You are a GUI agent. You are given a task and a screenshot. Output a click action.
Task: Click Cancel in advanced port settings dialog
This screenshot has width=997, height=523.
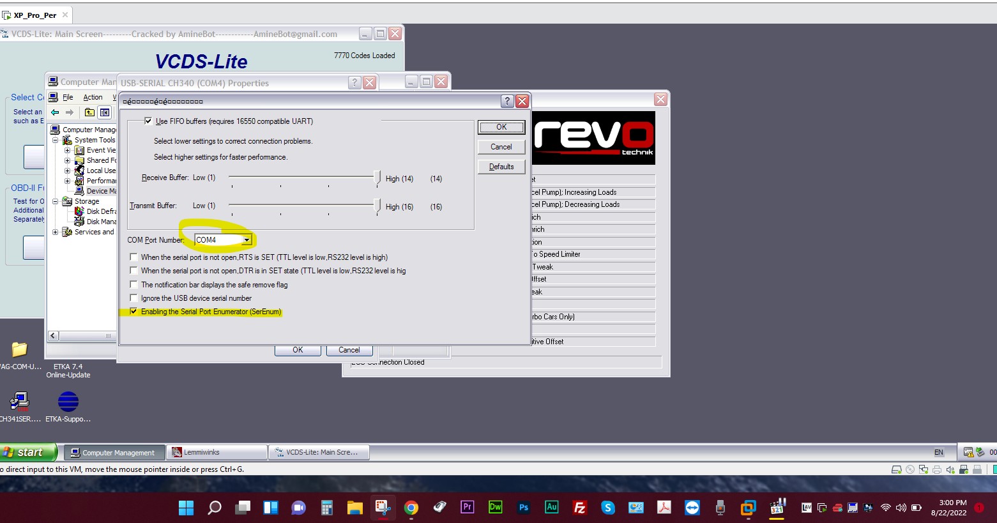coord(501,147)
